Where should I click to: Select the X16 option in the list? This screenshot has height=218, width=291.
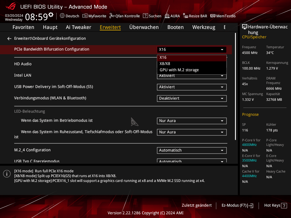pos(192,58)
